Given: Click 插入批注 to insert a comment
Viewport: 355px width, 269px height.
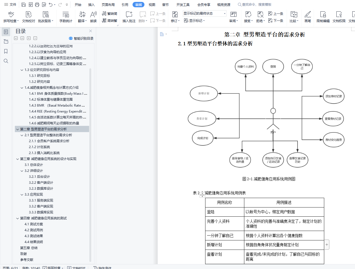Looking at the screenshot, I should pos(129,17).
